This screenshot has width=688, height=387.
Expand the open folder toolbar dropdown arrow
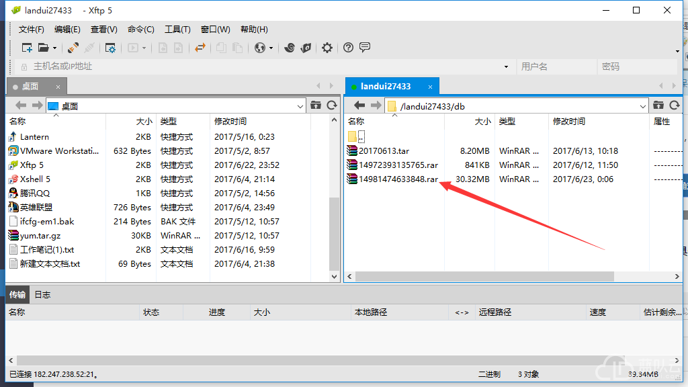tap(53, 48)
